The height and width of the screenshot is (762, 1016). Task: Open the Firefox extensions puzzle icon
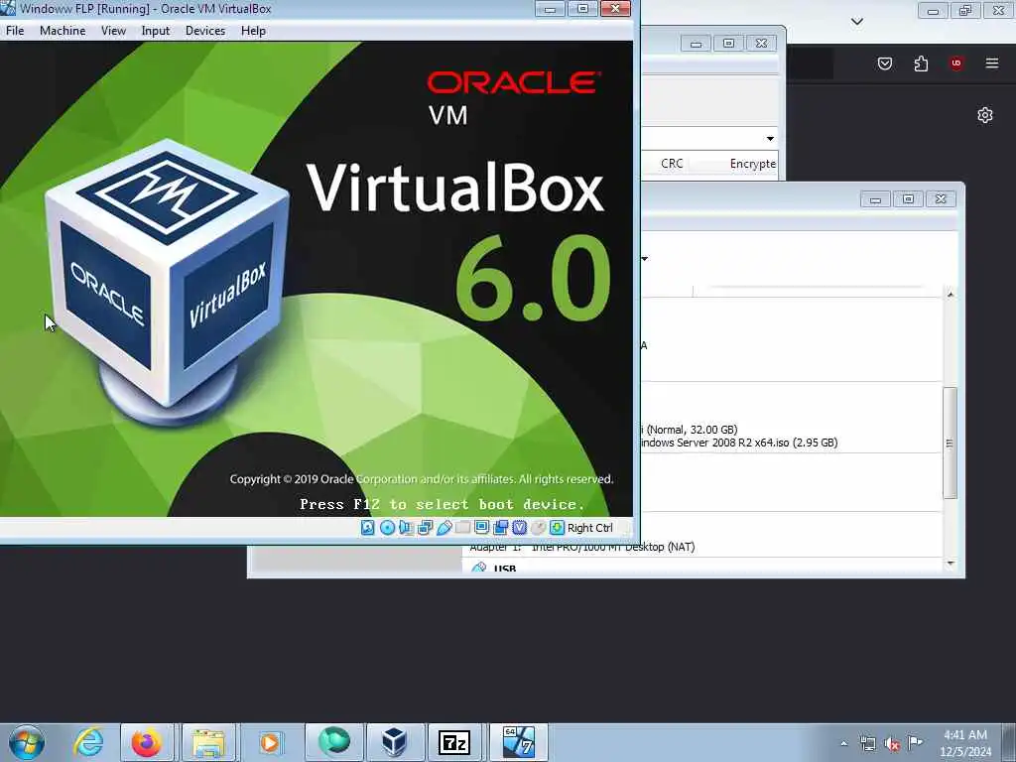[921, 63]
